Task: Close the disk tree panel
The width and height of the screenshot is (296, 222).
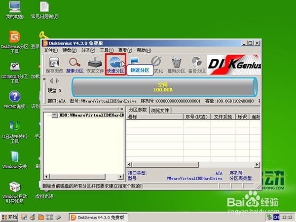Action: pyautogui.click(x=122, y=109)
